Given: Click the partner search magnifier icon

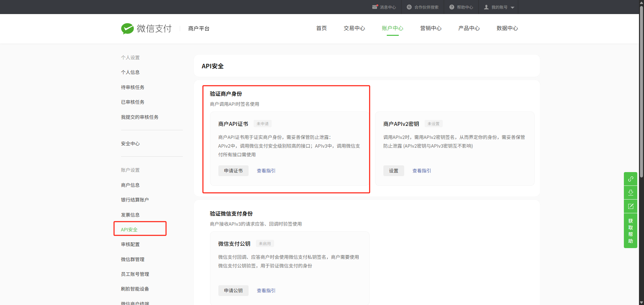Looking at the screenshot, I should (x=409, y=7).
